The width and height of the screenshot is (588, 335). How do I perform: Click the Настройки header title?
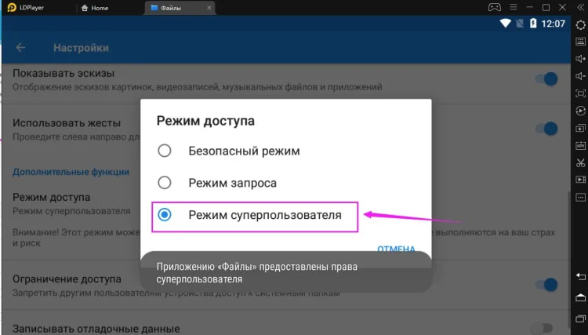(81, 48)
